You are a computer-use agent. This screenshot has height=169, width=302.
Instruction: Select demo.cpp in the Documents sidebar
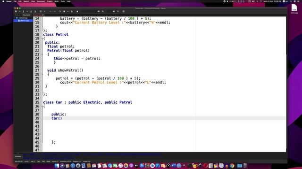tap(24, 21)
